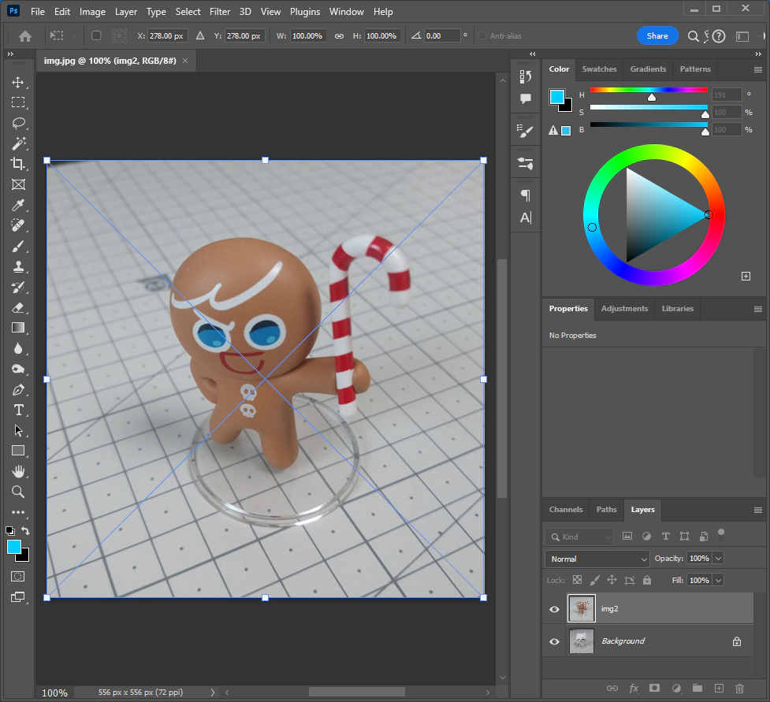Expand the toolbar double arrows
The image size is (770, 702).
[x=10, y=54]
